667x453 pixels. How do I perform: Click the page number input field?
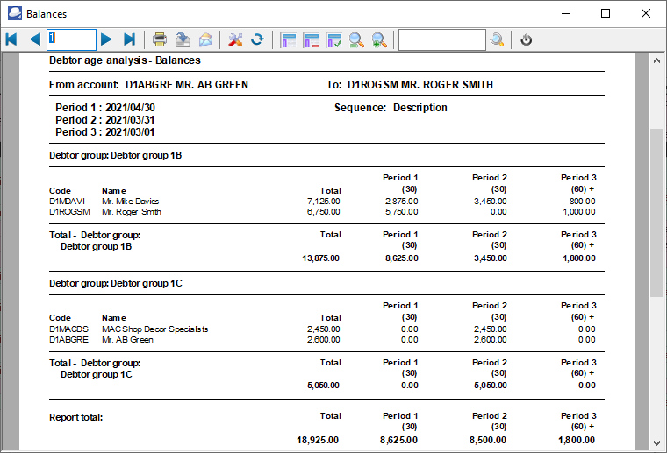[71, 39]
